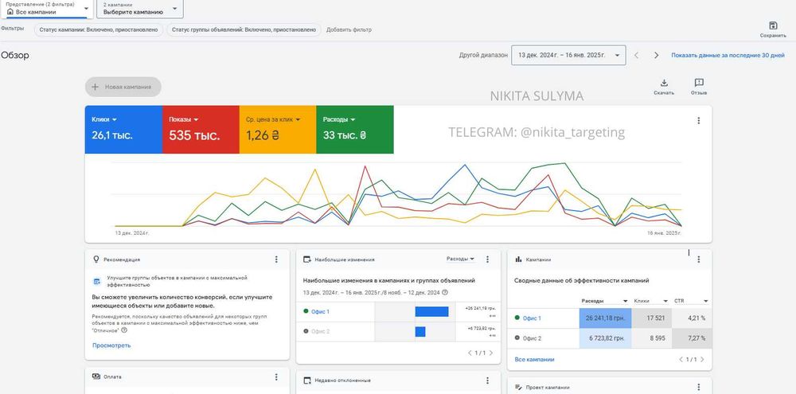Open the date range 13 дек. 2024 dropdown
This screenshot has width=796, height=394.
click(568, 56)
